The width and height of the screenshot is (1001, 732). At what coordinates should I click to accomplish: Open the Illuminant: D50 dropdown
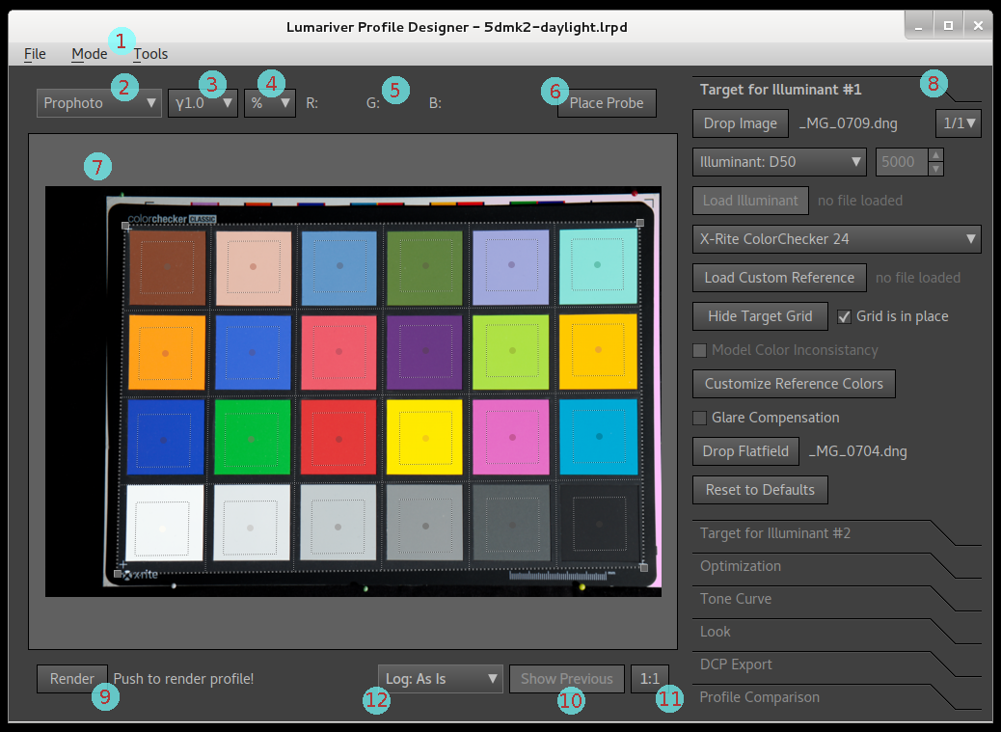(779, 162)
